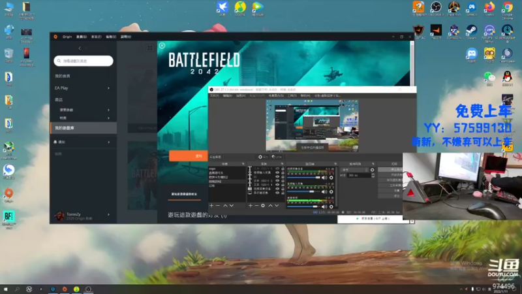Switch Origin library to grid view icon
Screen dimensions: 522x294
(x=150, y=48)
